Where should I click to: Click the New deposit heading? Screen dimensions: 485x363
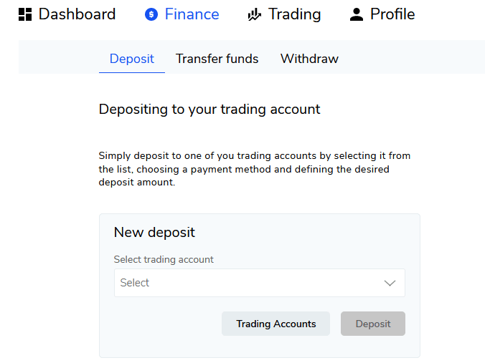pyautogui.click(x=154, y=233)
